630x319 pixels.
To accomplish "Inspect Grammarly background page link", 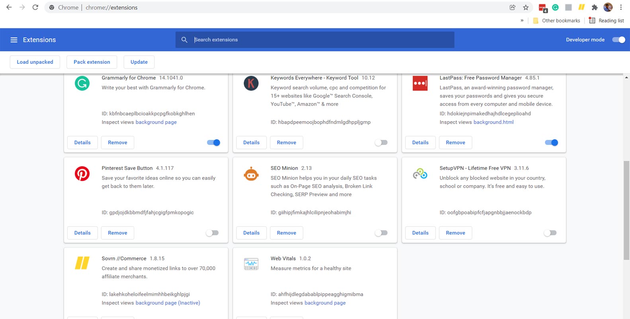I will [x=156, y=122].
